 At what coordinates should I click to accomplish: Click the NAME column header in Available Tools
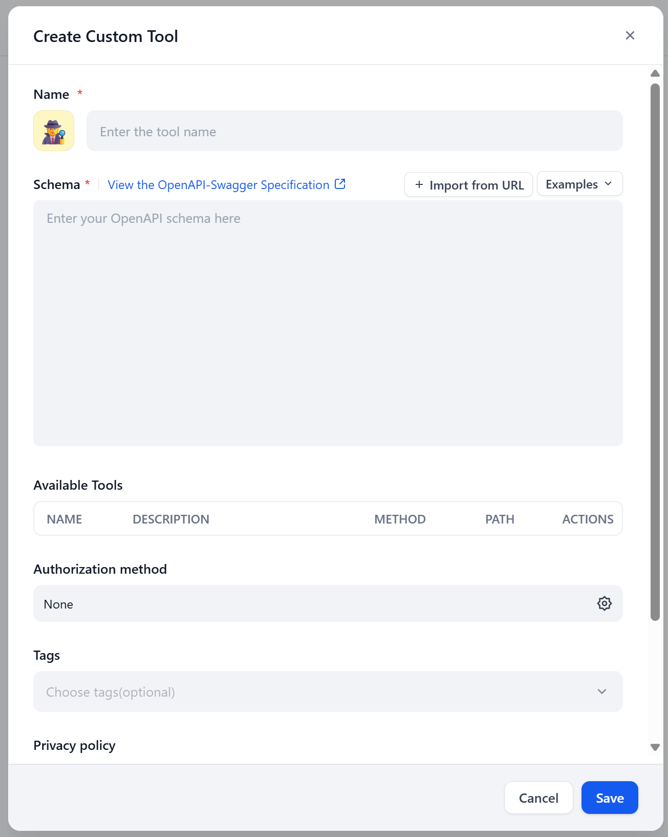[x=64, y=518]
